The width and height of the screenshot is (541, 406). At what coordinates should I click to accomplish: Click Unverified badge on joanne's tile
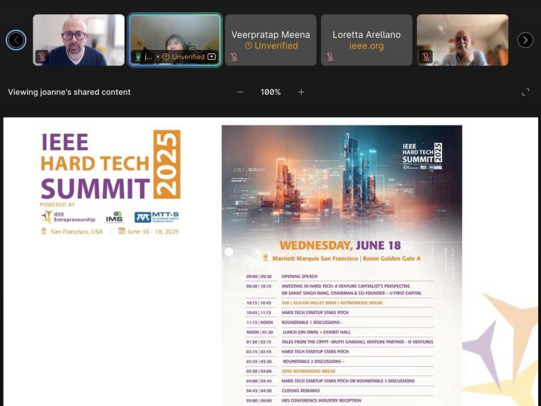coord(184,56)
